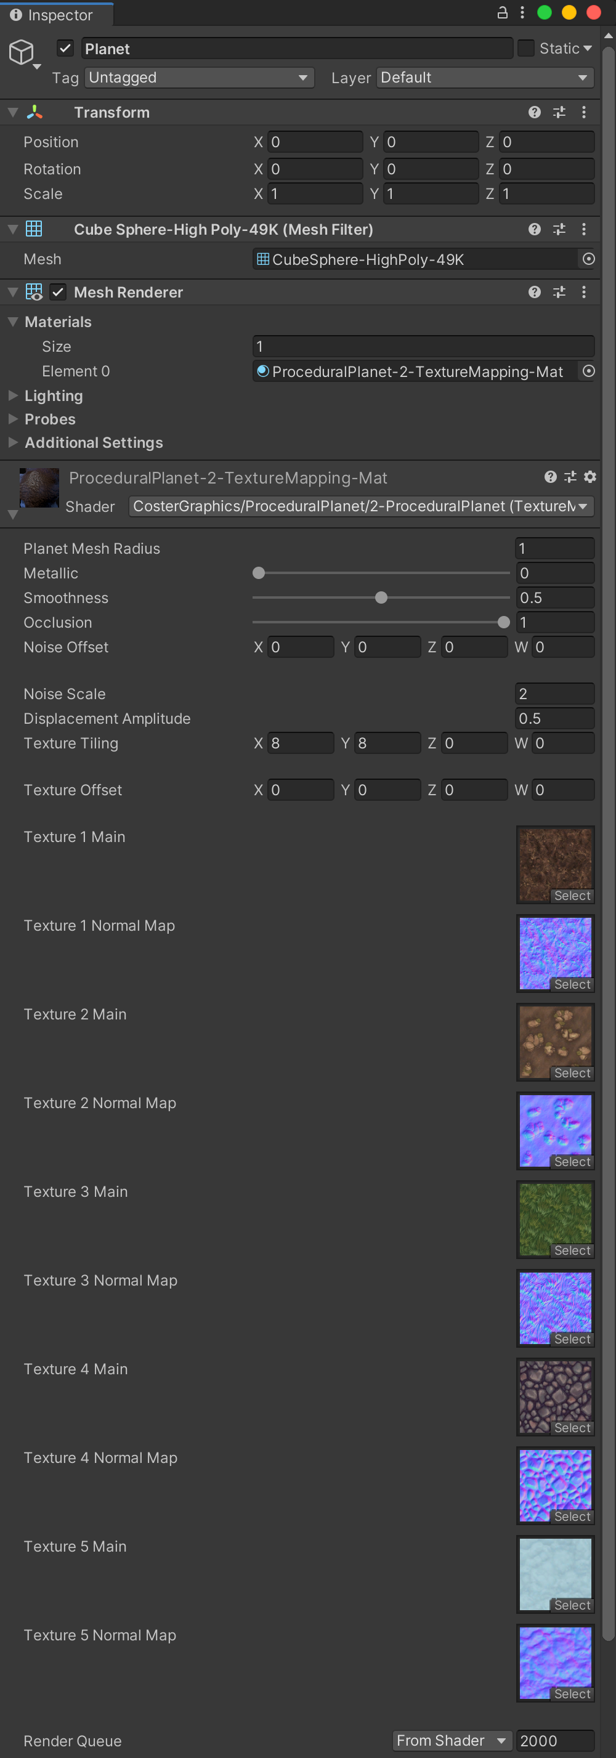Enable the Static checkbox
The height and width of the screenshot is (1758, 616).
point(525,49)
